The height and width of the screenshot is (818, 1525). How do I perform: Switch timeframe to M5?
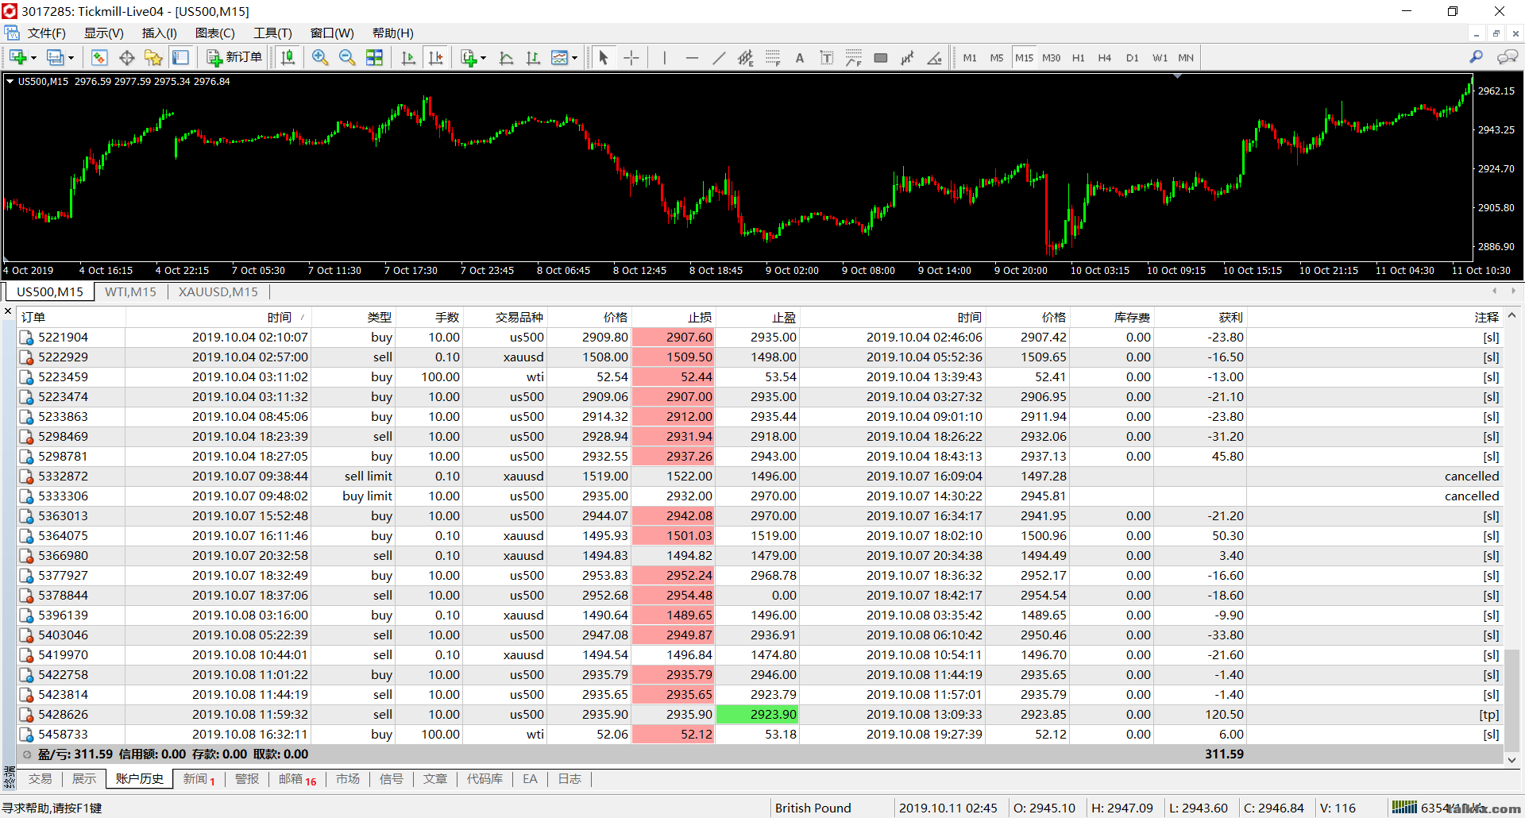[997, 57]
